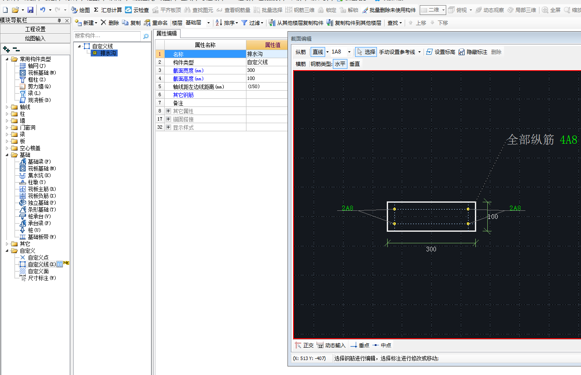Start 云检查 cloud check
The width and height of the screenshot is (581, 375).
[x=137, y=10]
